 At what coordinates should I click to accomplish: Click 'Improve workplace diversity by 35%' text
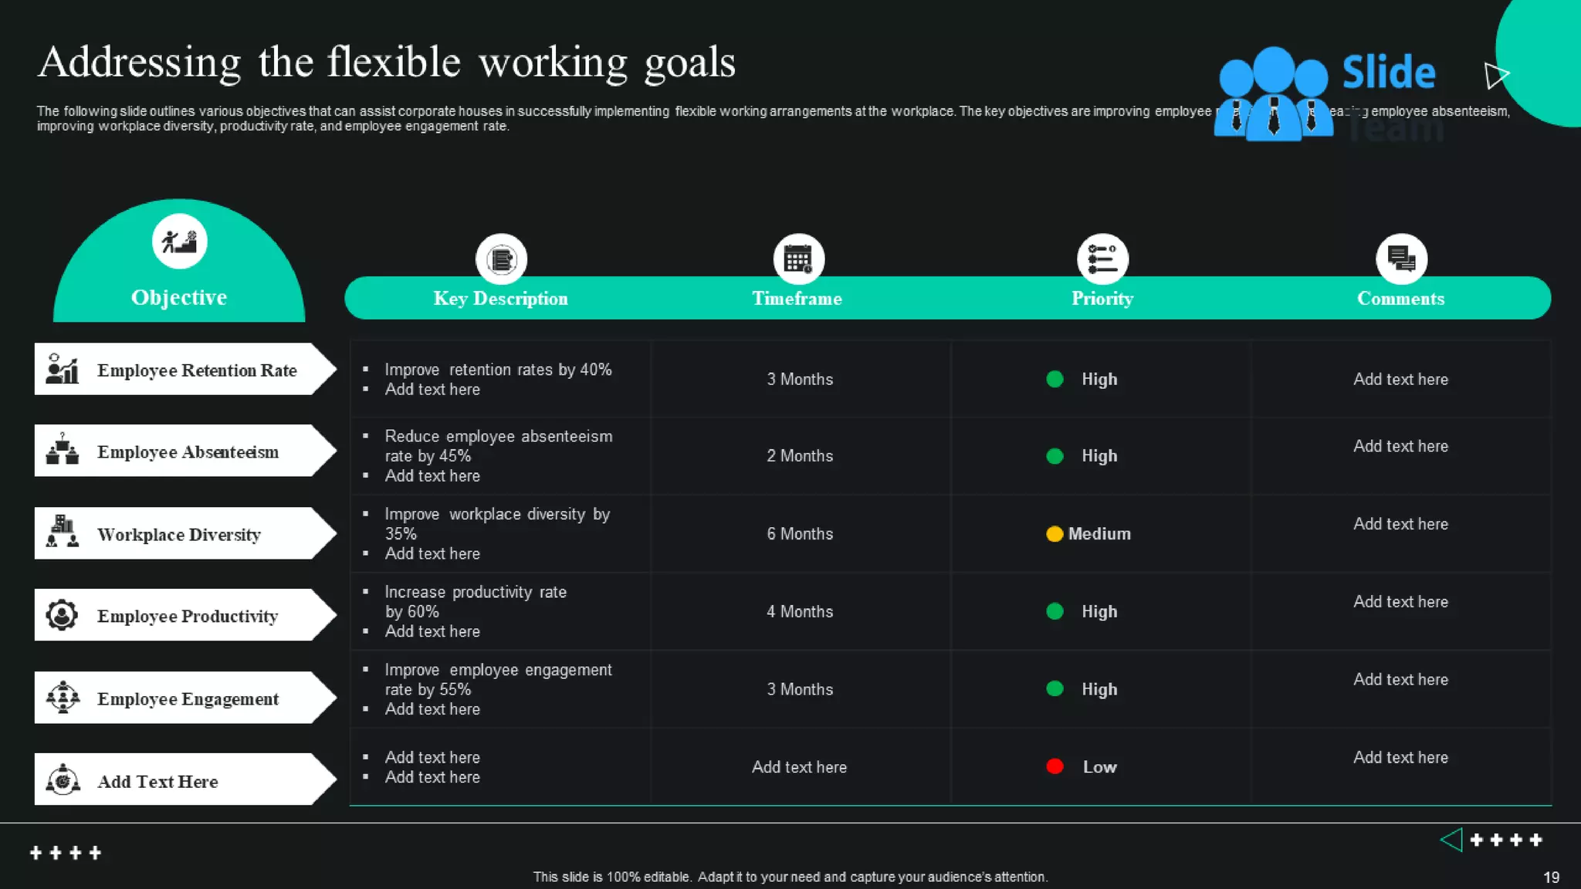497,524
